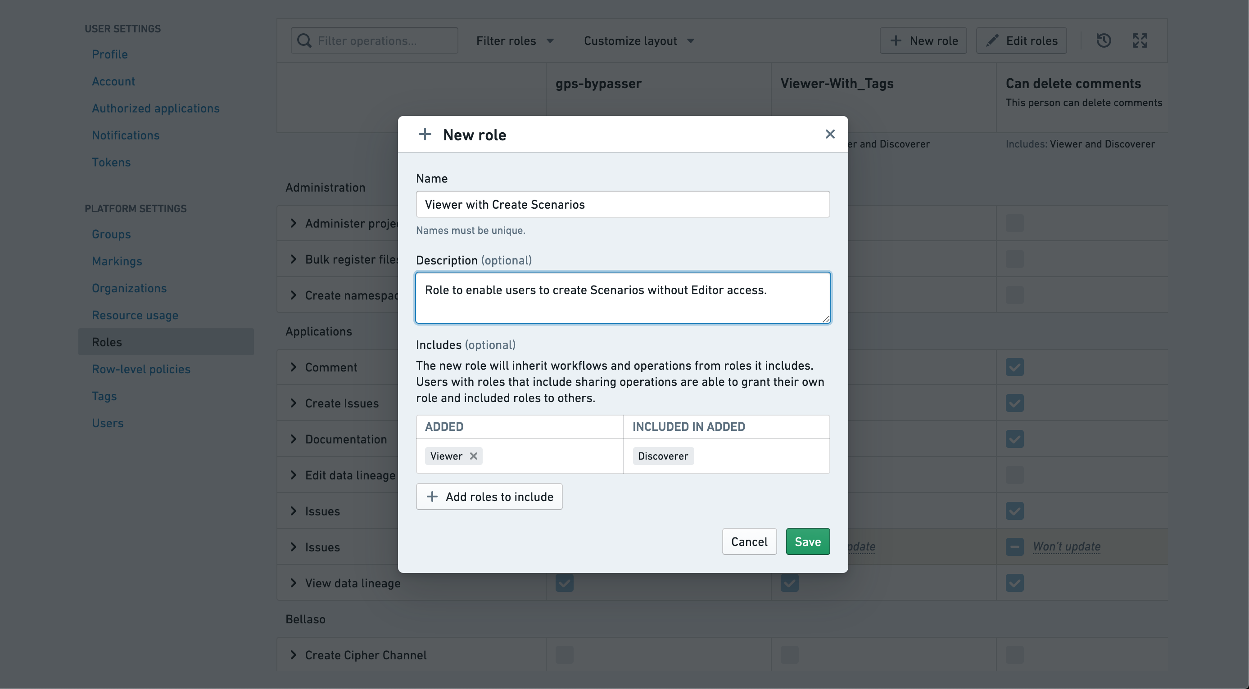
Task: Expand the Comment row
Action: point(294,367)
